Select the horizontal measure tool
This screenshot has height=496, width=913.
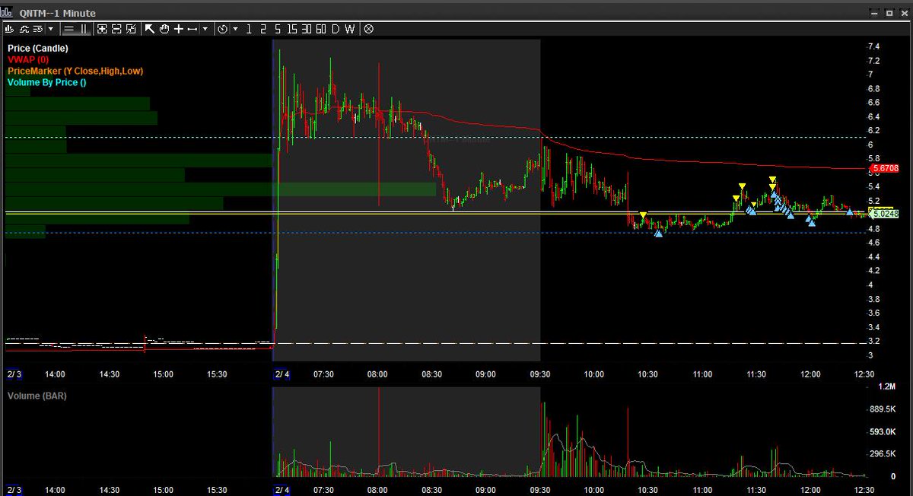192,29
